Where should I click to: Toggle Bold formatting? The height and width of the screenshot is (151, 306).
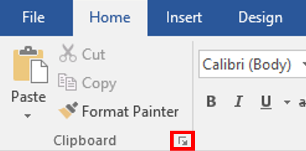[x=211, y=101]
